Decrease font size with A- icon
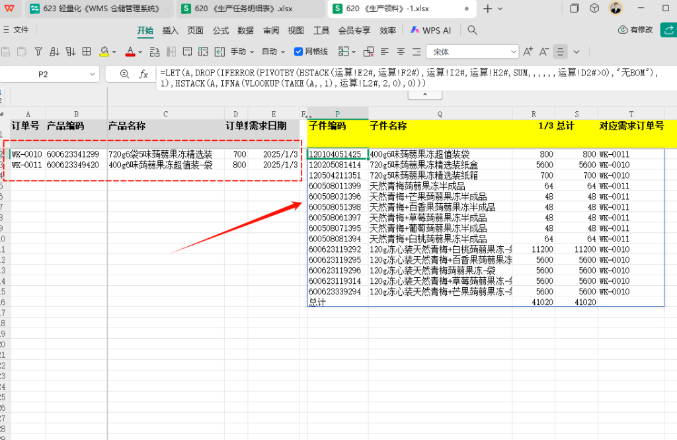The height and width of the screenshot is (440, 677). point(544,52)
